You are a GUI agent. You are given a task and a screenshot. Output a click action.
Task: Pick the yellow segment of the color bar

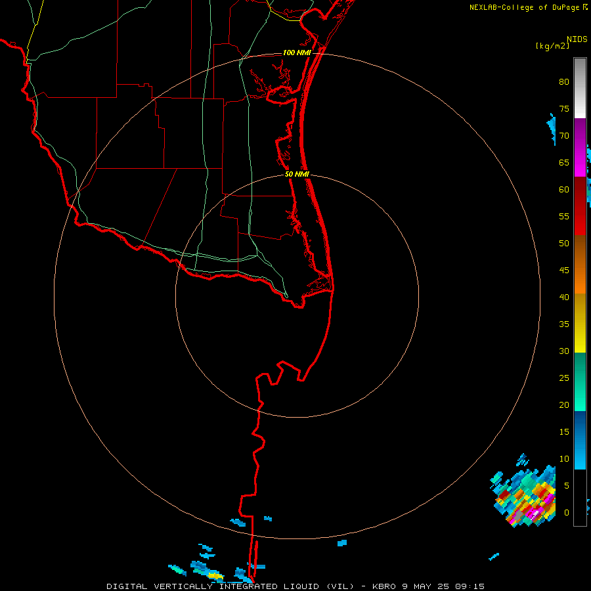[580, 323]
